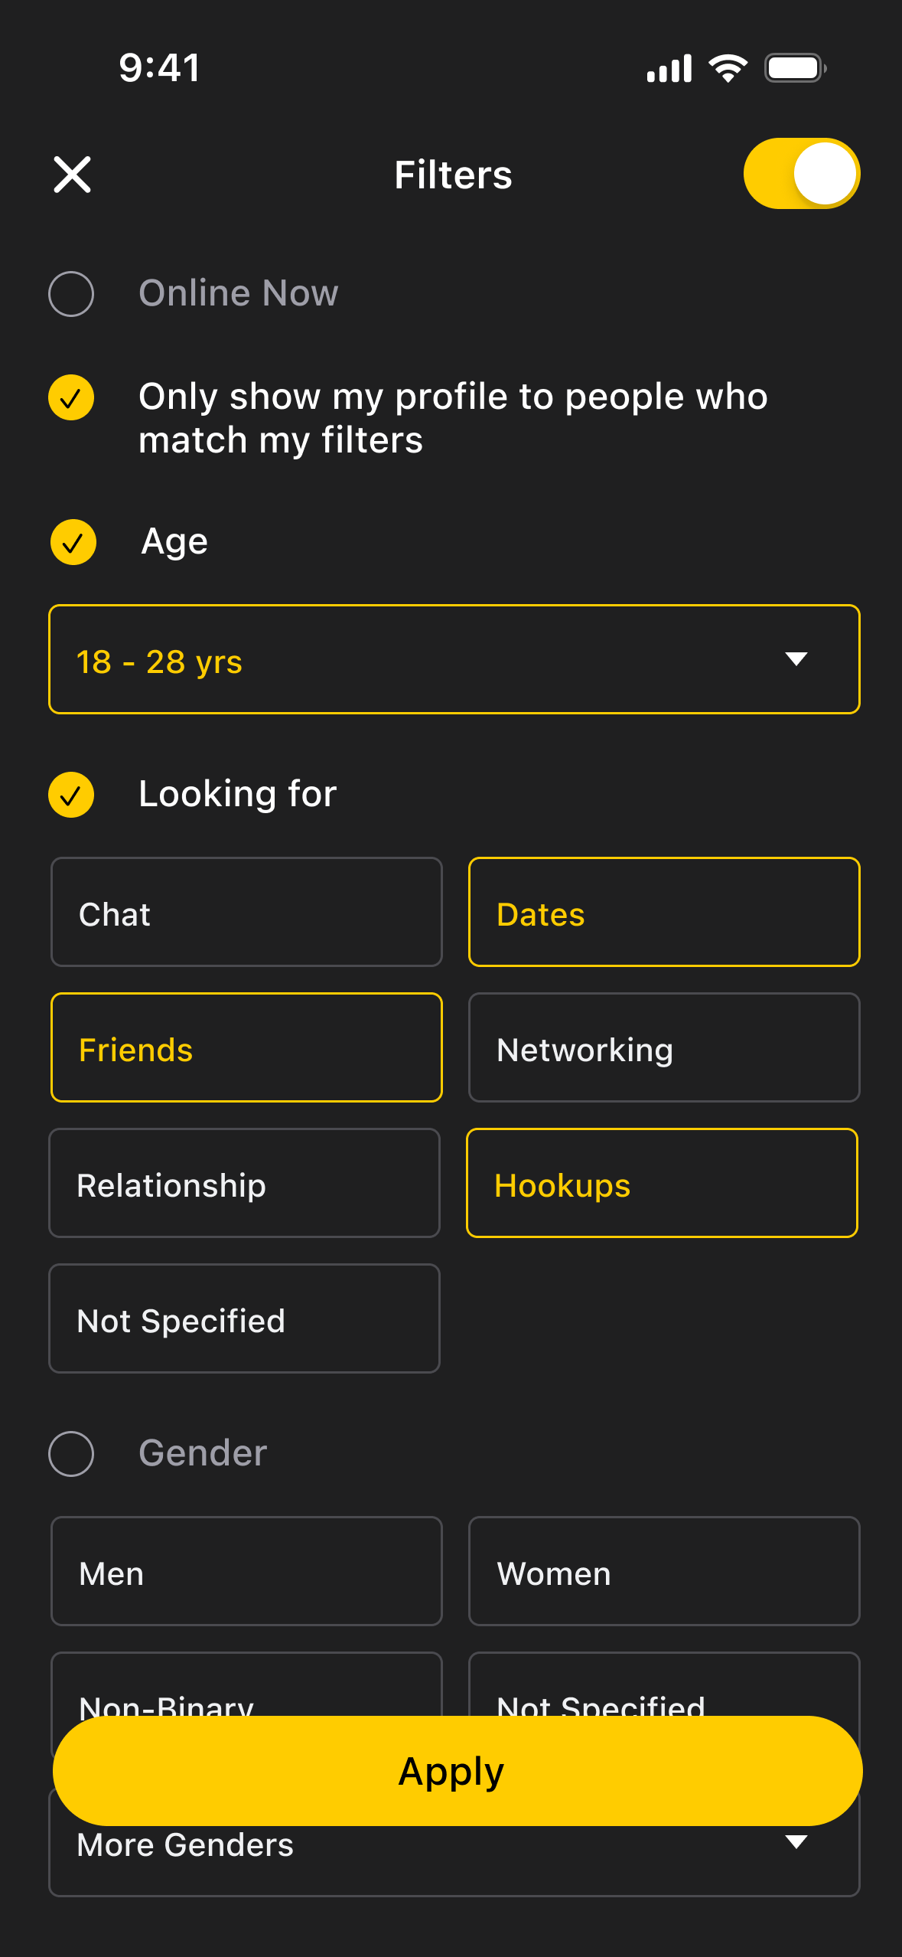Screen dimensions: 902x1957
Task: Close the Filters screen with X
Action: (73, 175)
